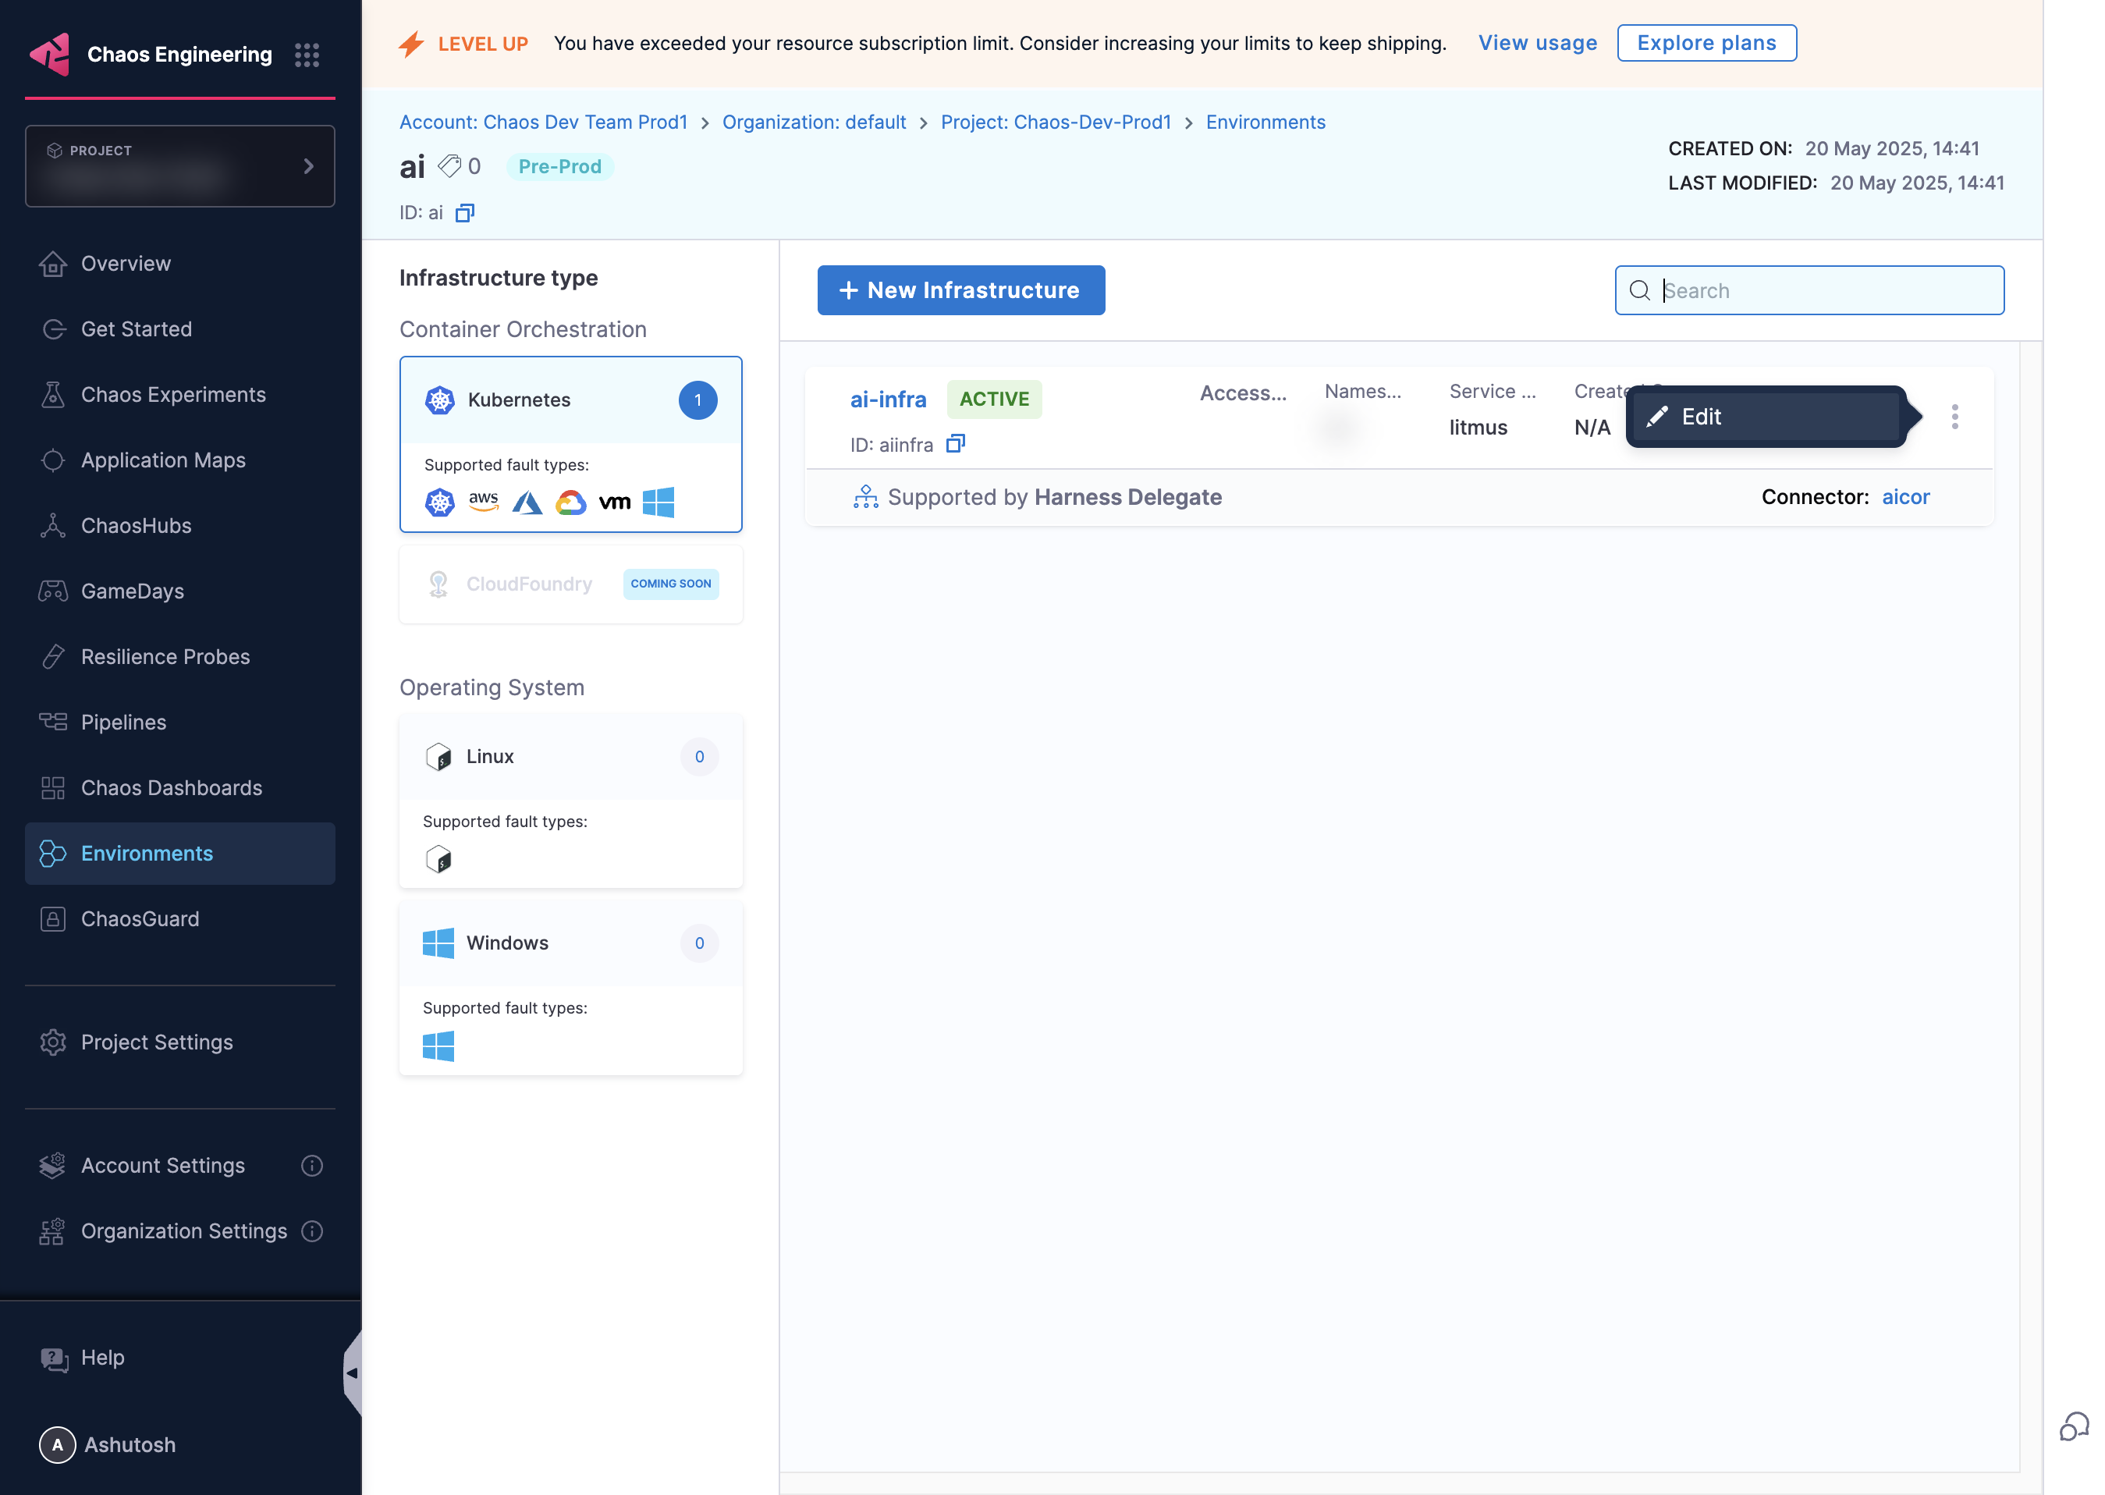Click the Harness logo in sidebar header
Image resolution: width=2105 pixels, height=1495 pixels.
pos(51,55)
